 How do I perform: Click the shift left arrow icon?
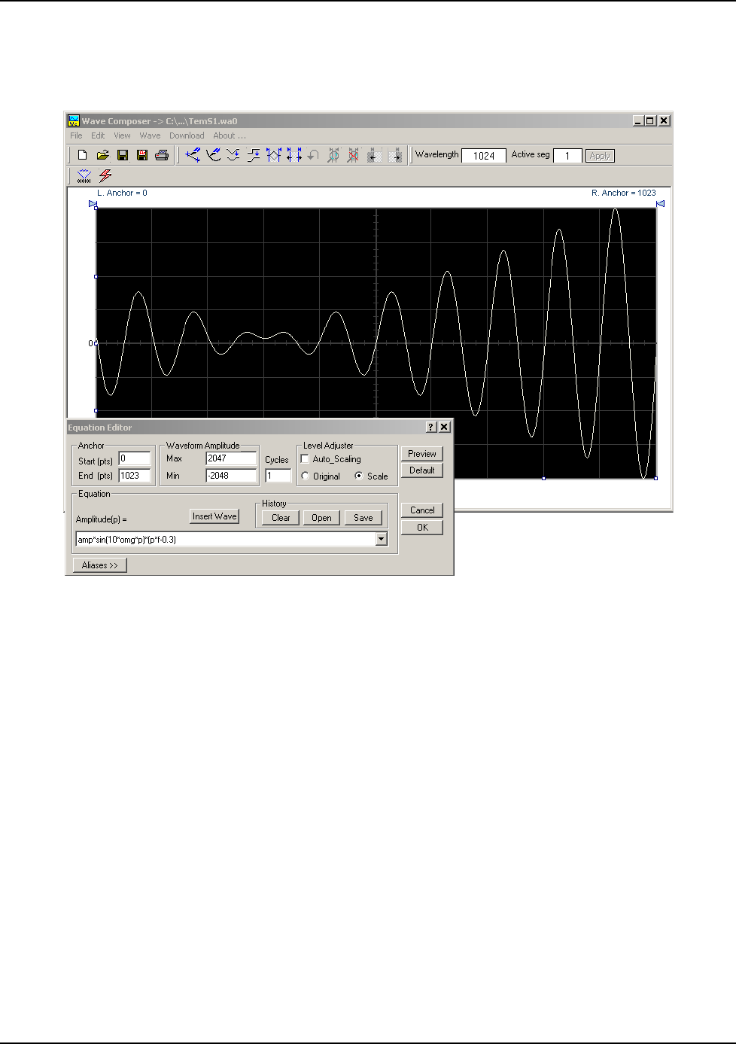click(373, 155)
